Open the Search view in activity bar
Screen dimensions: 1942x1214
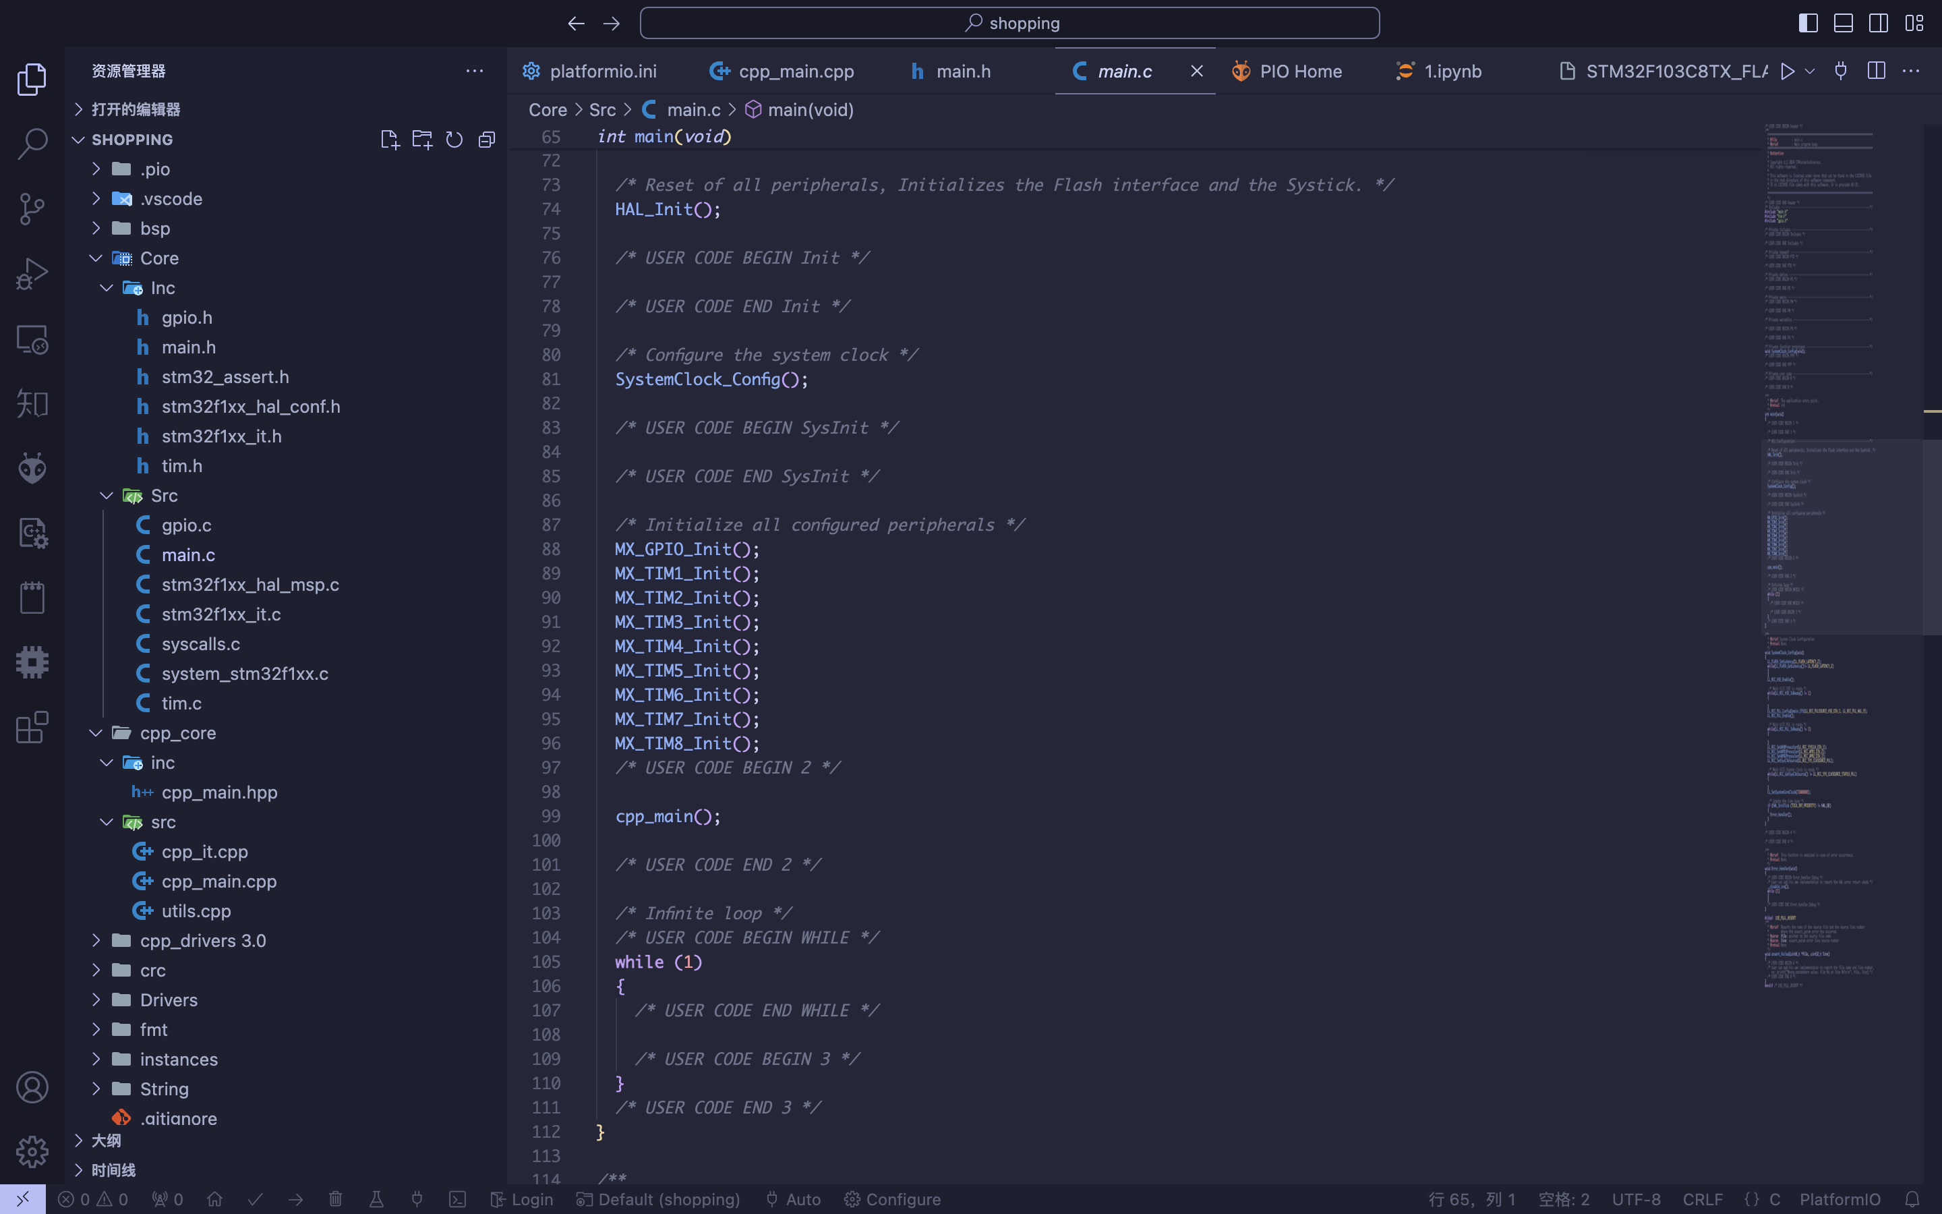pyautogui.click(x=32, y=144)
